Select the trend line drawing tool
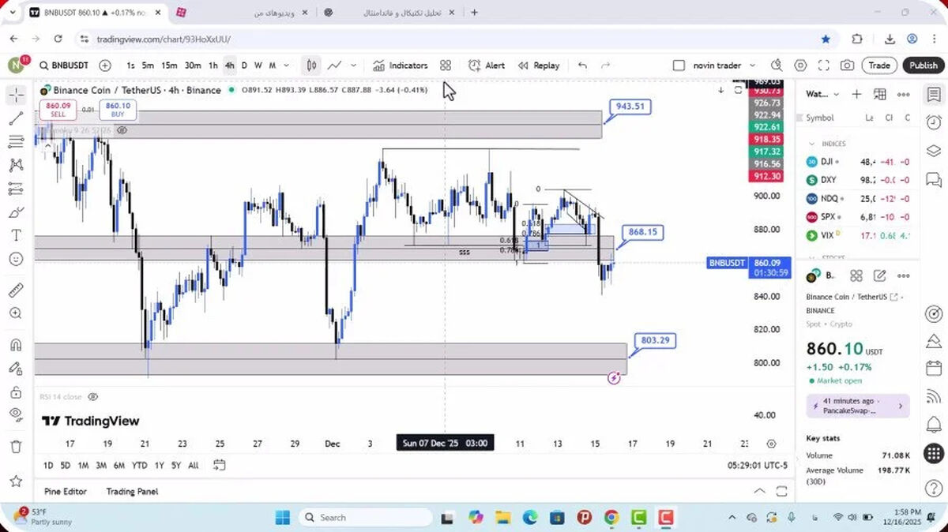Screen dimensions: 948x532 point(16,118)
